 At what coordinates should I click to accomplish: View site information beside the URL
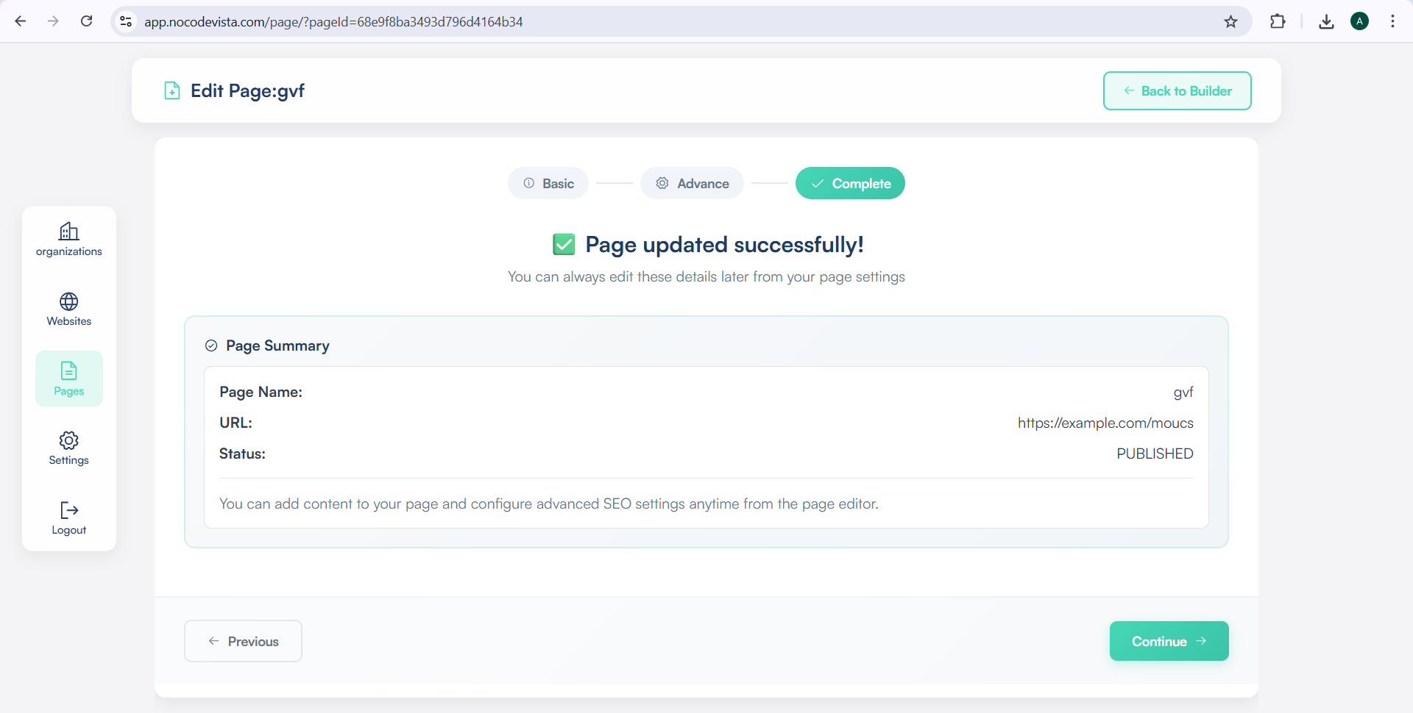(127, 21)
